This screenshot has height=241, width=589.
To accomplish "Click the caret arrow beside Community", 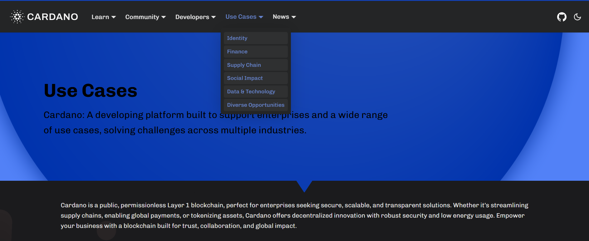I will pyautogui.click(x=164, y=17).
